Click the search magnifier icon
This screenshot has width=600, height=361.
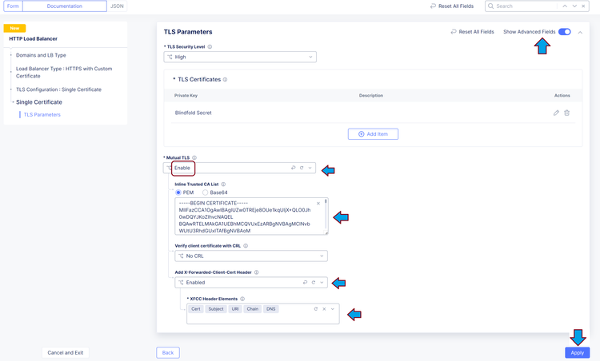[x=491, y=6]
